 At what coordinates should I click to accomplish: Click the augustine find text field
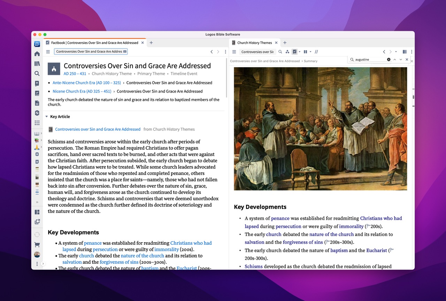(x=370, y=59)
